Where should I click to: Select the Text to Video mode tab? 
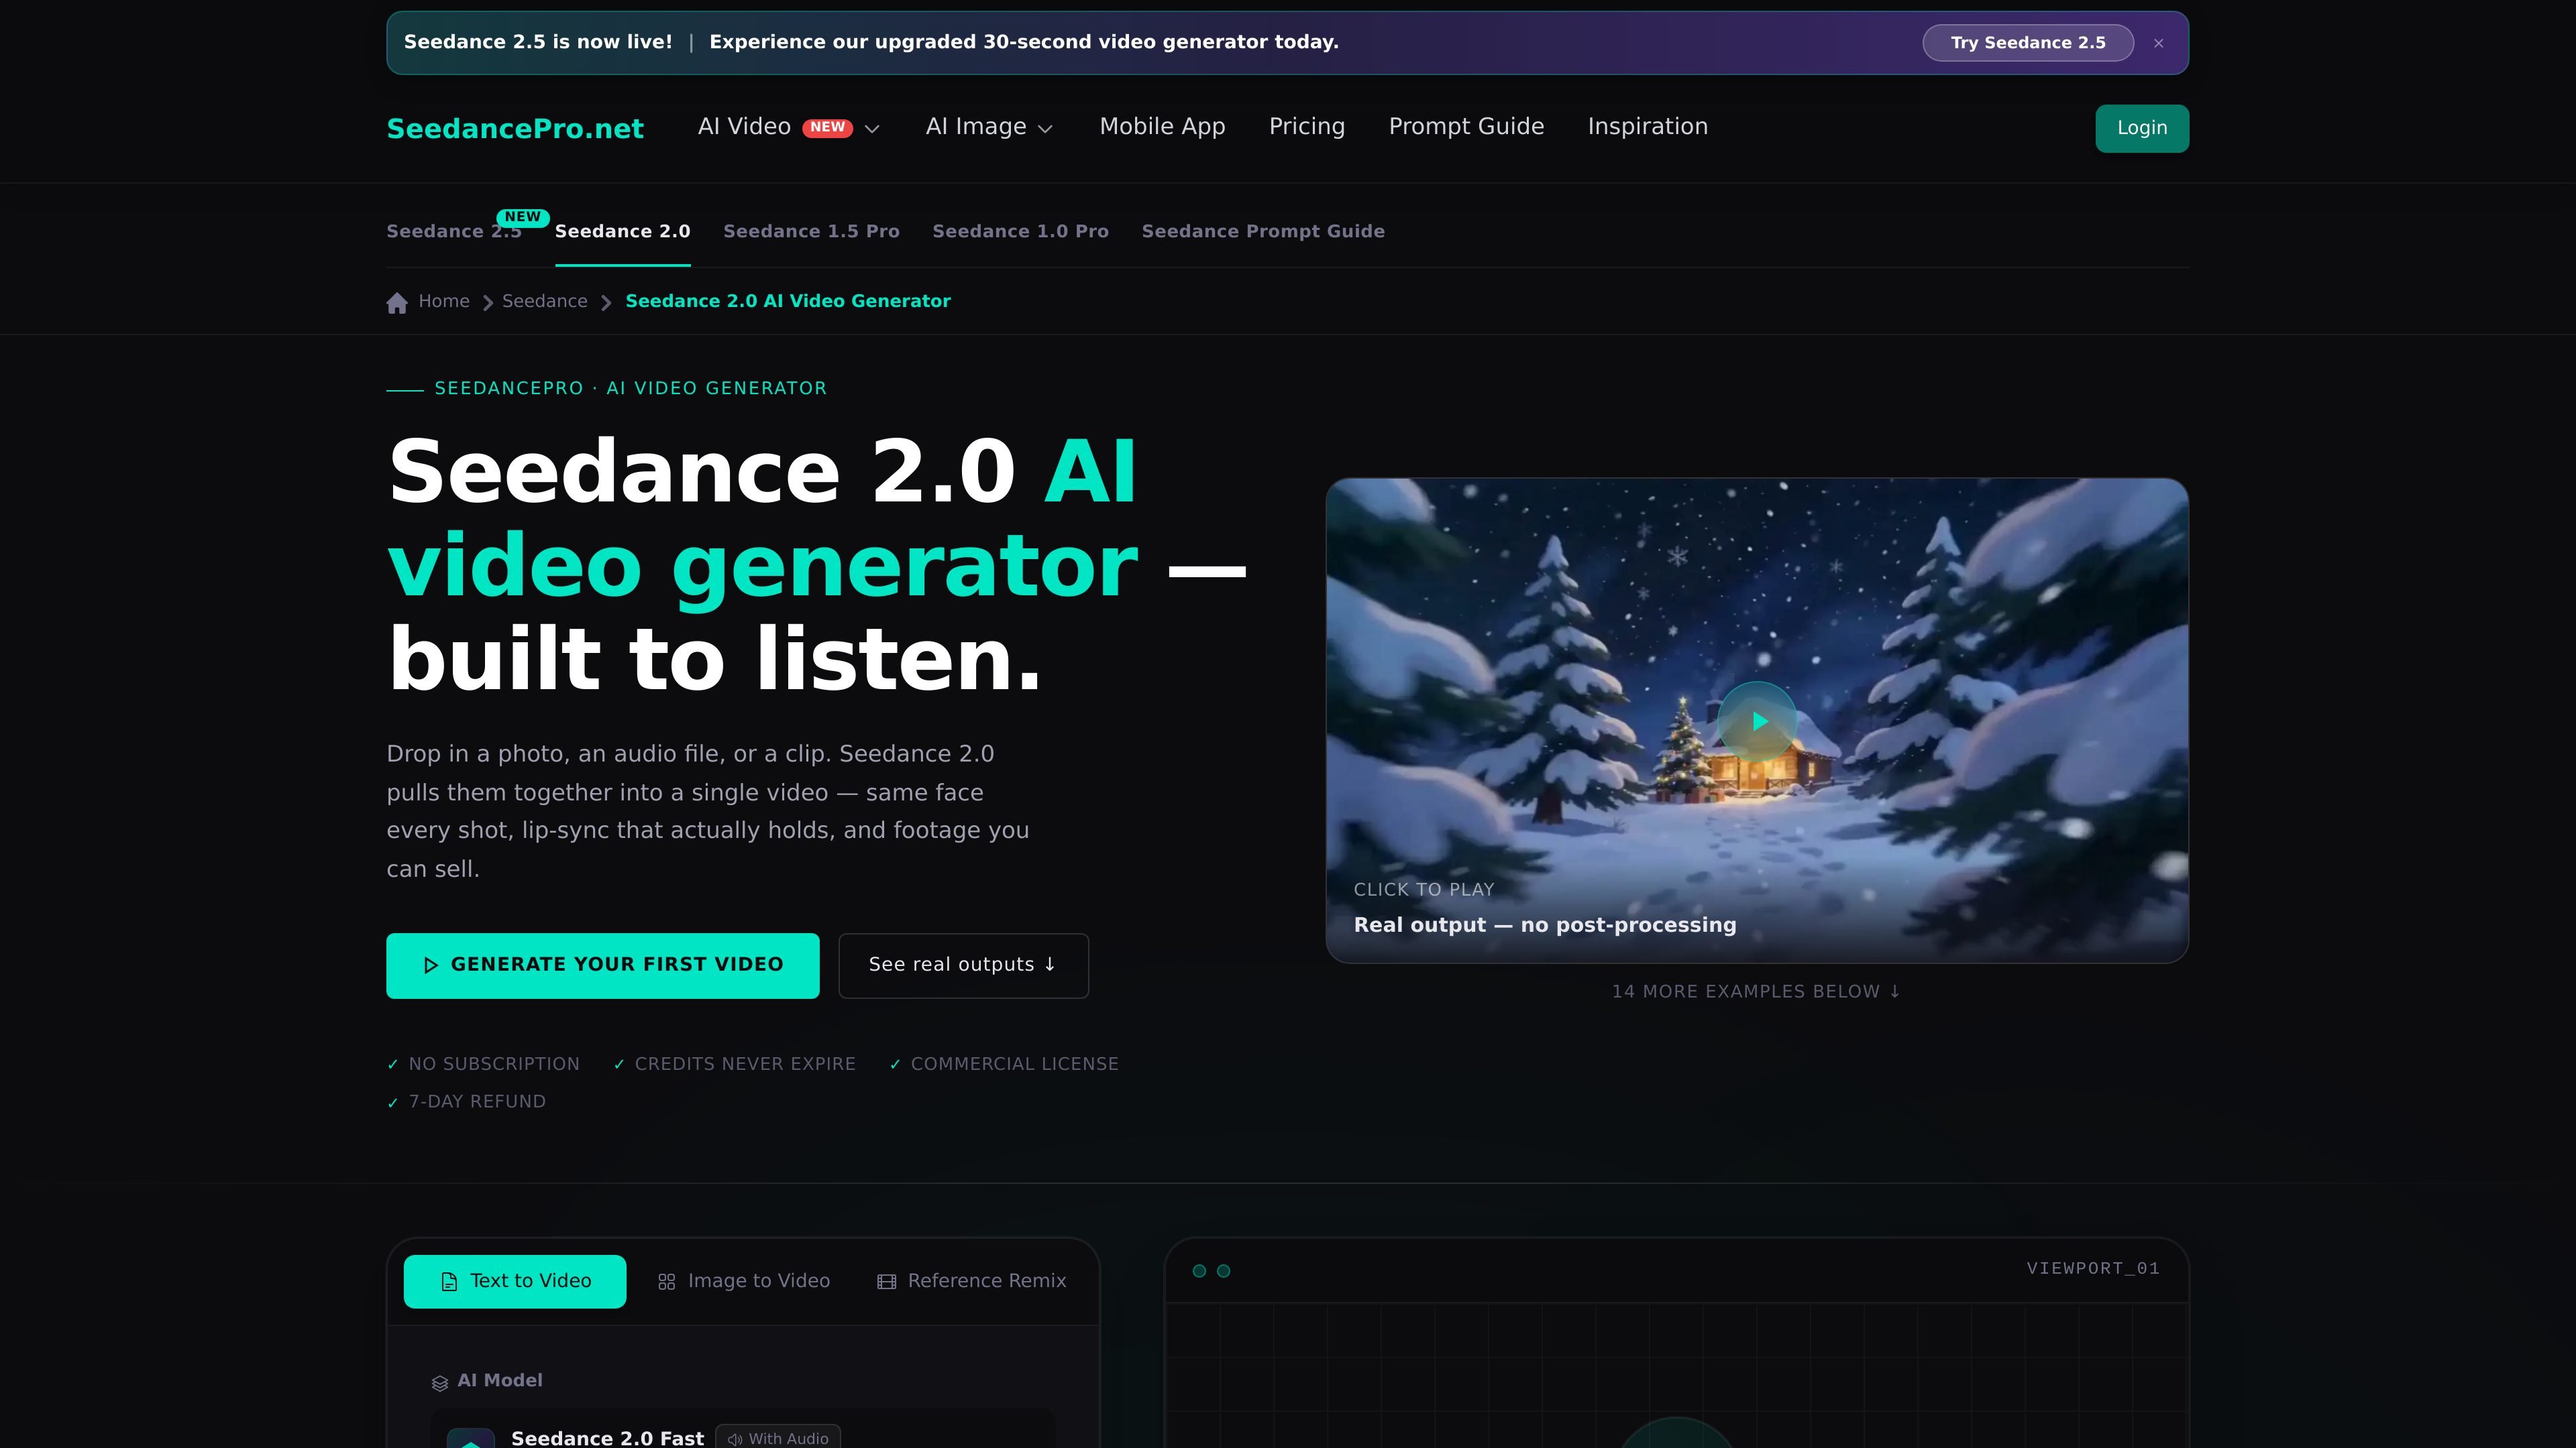[x=514, y=1281]
